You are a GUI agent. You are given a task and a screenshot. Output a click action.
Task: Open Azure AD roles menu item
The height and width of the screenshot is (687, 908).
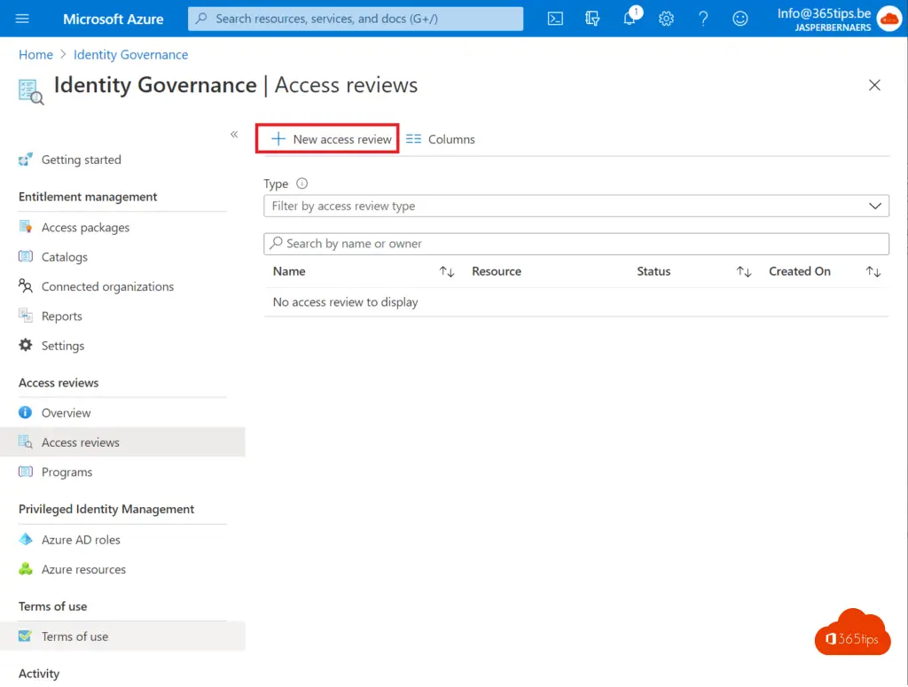(x=81, y=540)
